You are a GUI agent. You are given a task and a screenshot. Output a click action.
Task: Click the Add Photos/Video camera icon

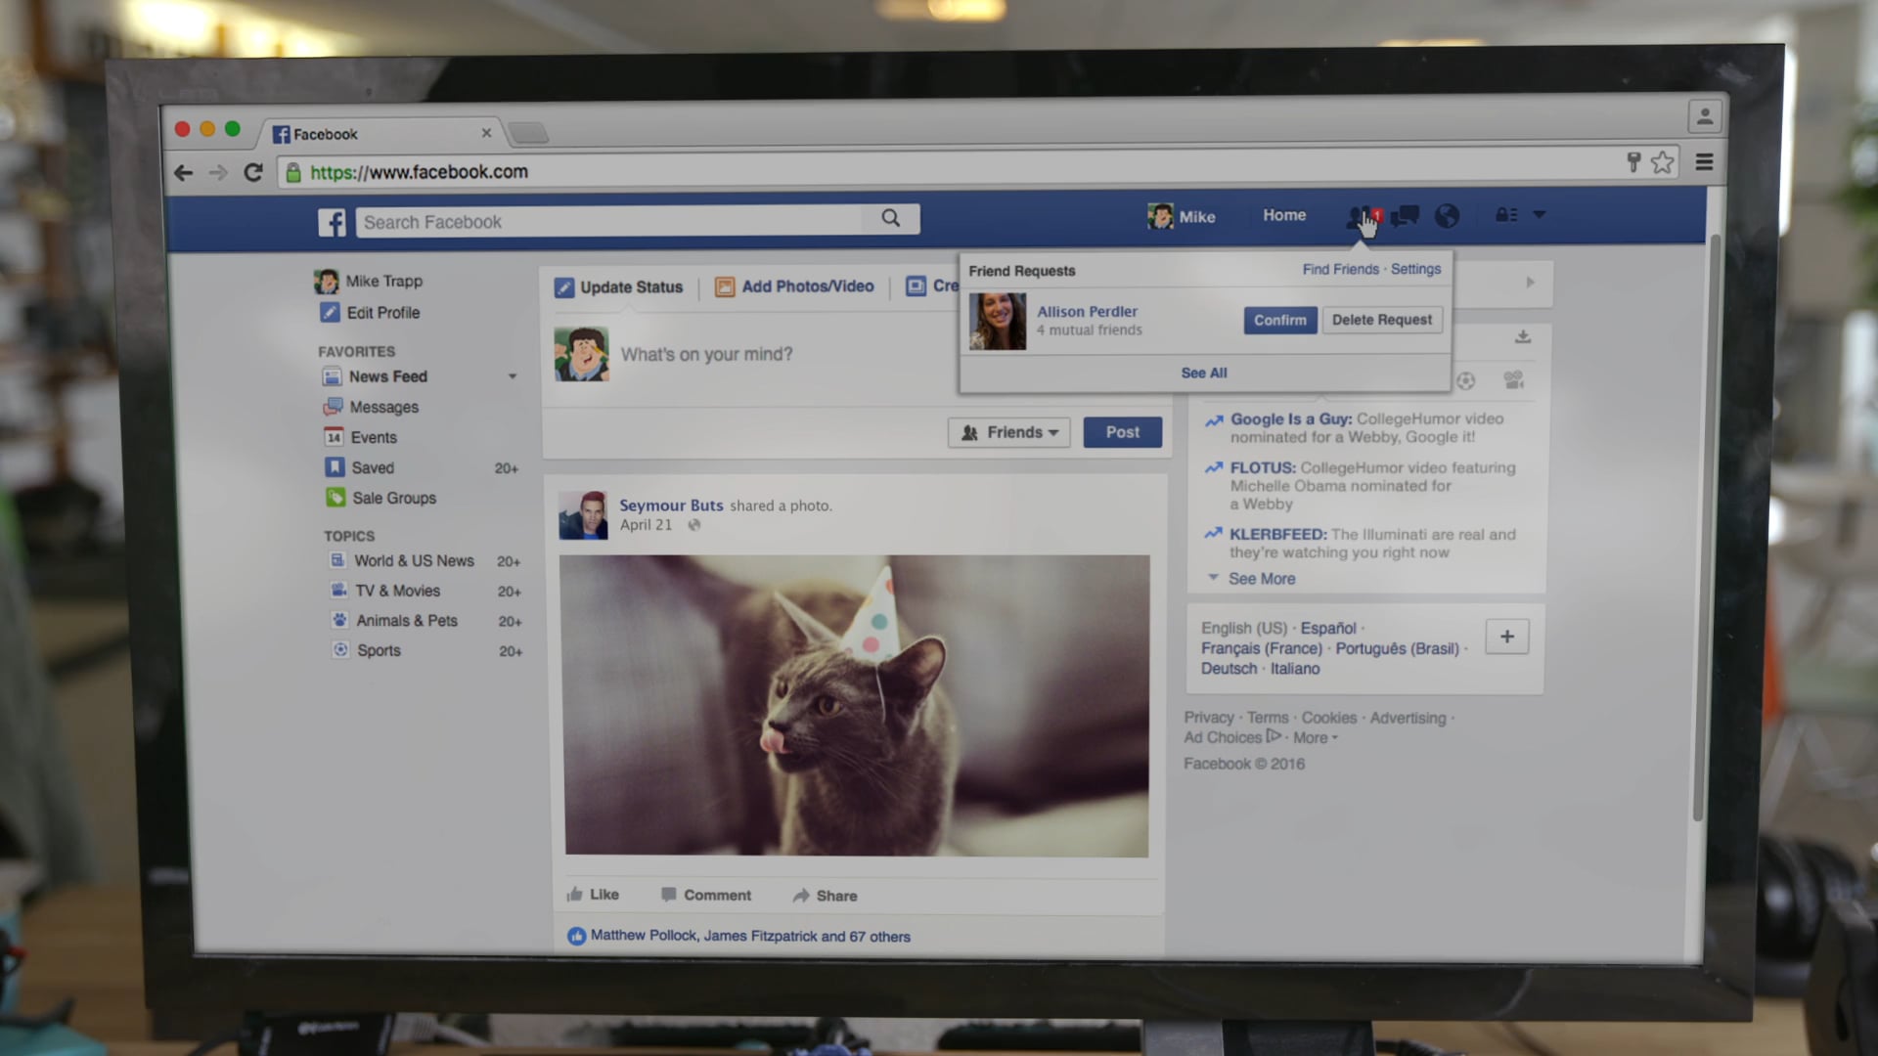pos(725,286)
